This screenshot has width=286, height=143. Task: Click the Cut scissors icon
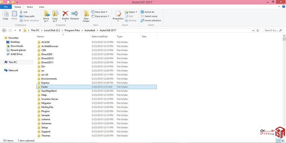[21, 12]
